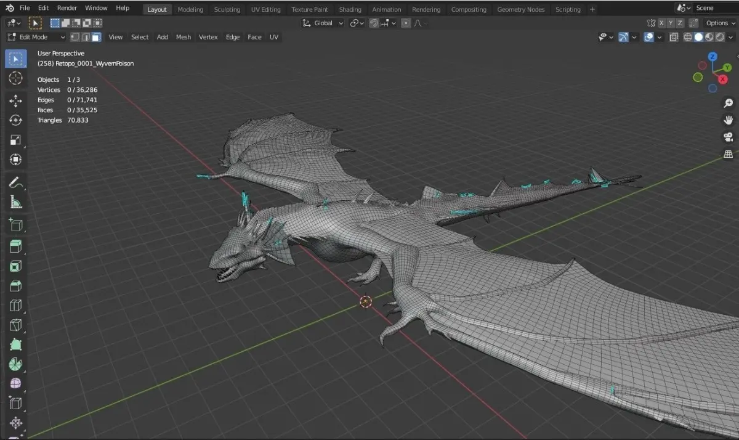Image resolution: width=739 pixels, height=440 pixels.
Task: Toggle viewport overlays display
Action: point(649,37)
